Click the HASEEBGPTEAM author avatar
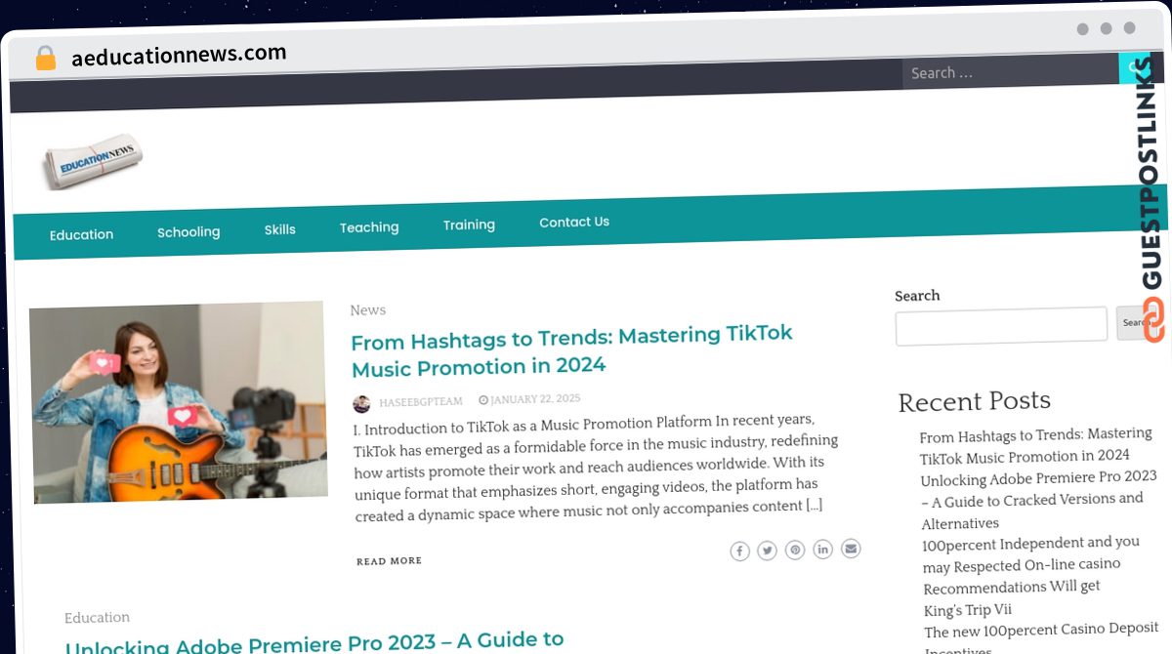This screenshot has height=654, width=1172. pos(361,403)
